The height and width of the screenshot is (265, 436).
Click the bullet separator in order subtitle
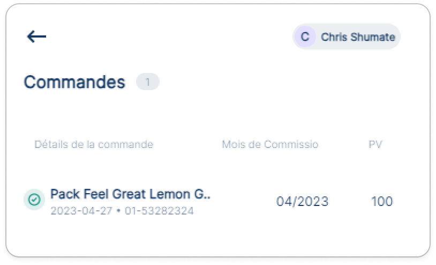119,211
